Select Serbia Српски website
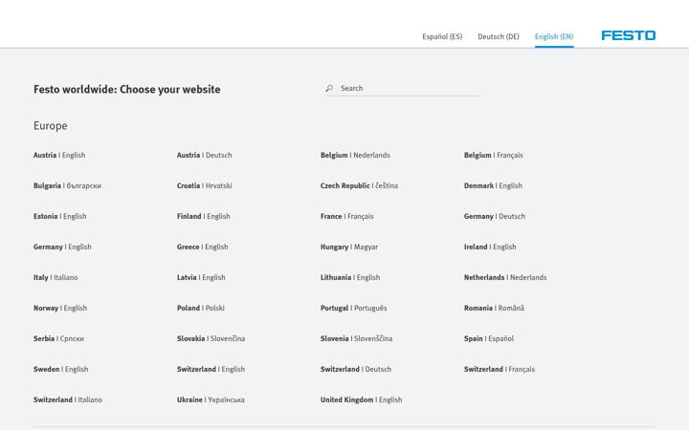This screenshot has height=430, width=689. (x=58, y=338)
